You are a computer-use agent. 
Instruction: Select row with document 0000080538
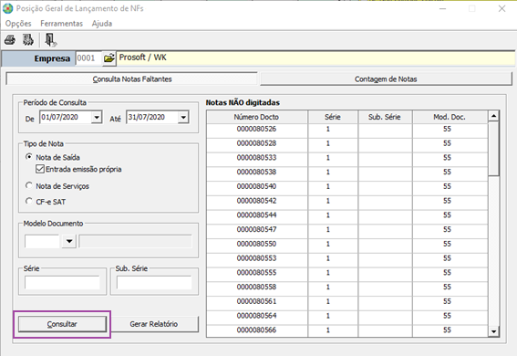[347, 173]
